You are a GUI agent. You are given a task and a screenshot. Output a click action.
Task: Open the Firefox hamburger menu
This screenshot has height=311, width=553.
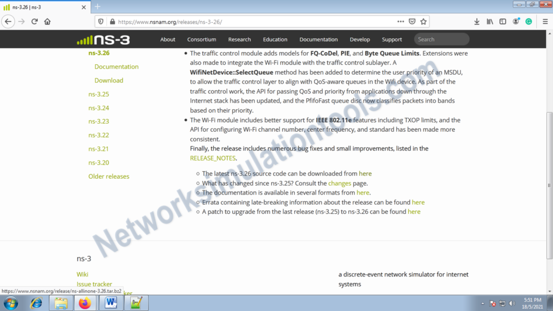pyautogui.click(x=544, y=22)
